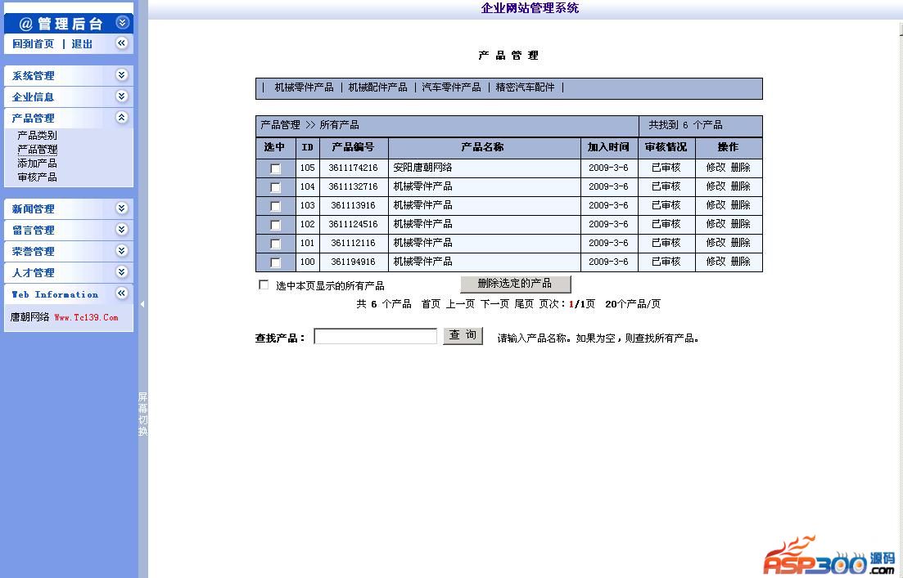This screenshot has width=903, height=578.
Task: Click 删除 for product ID 100
Action: coord(741,261)
